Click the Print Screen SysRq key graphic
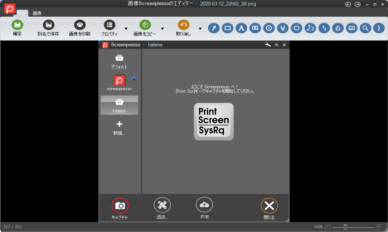Image resolution: width=388 pixels, height=232 pixels. 214,122
